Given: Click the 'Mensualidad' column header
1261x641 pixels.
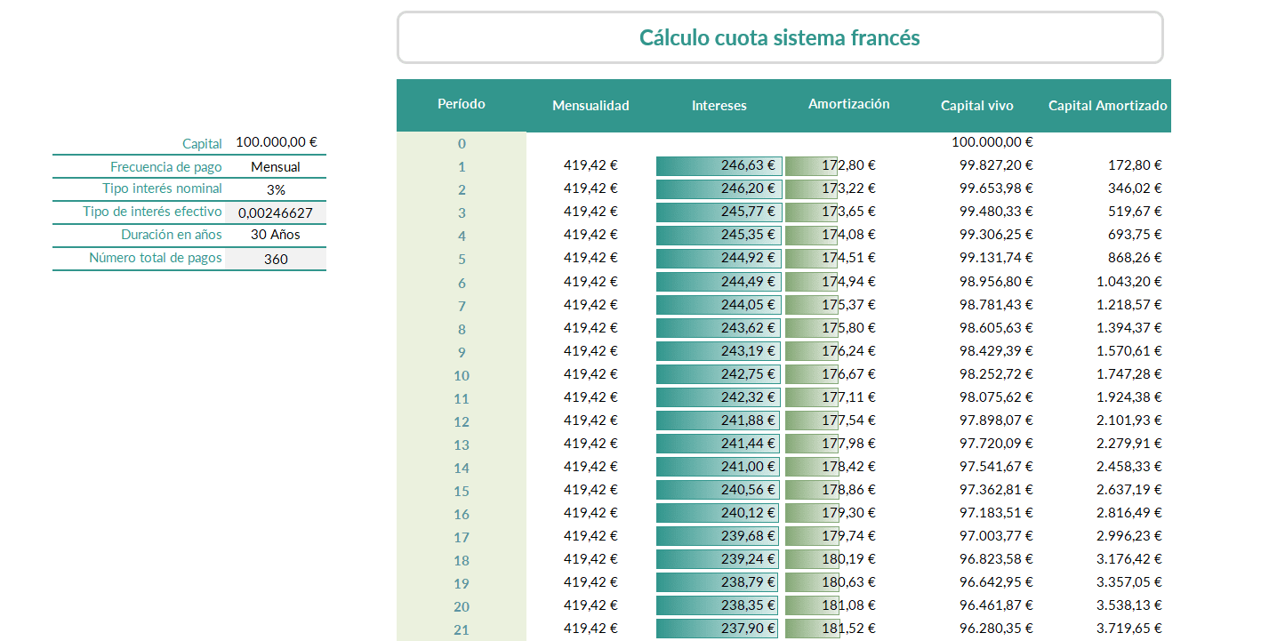Looking at the screenshot, I should [590, 106].
